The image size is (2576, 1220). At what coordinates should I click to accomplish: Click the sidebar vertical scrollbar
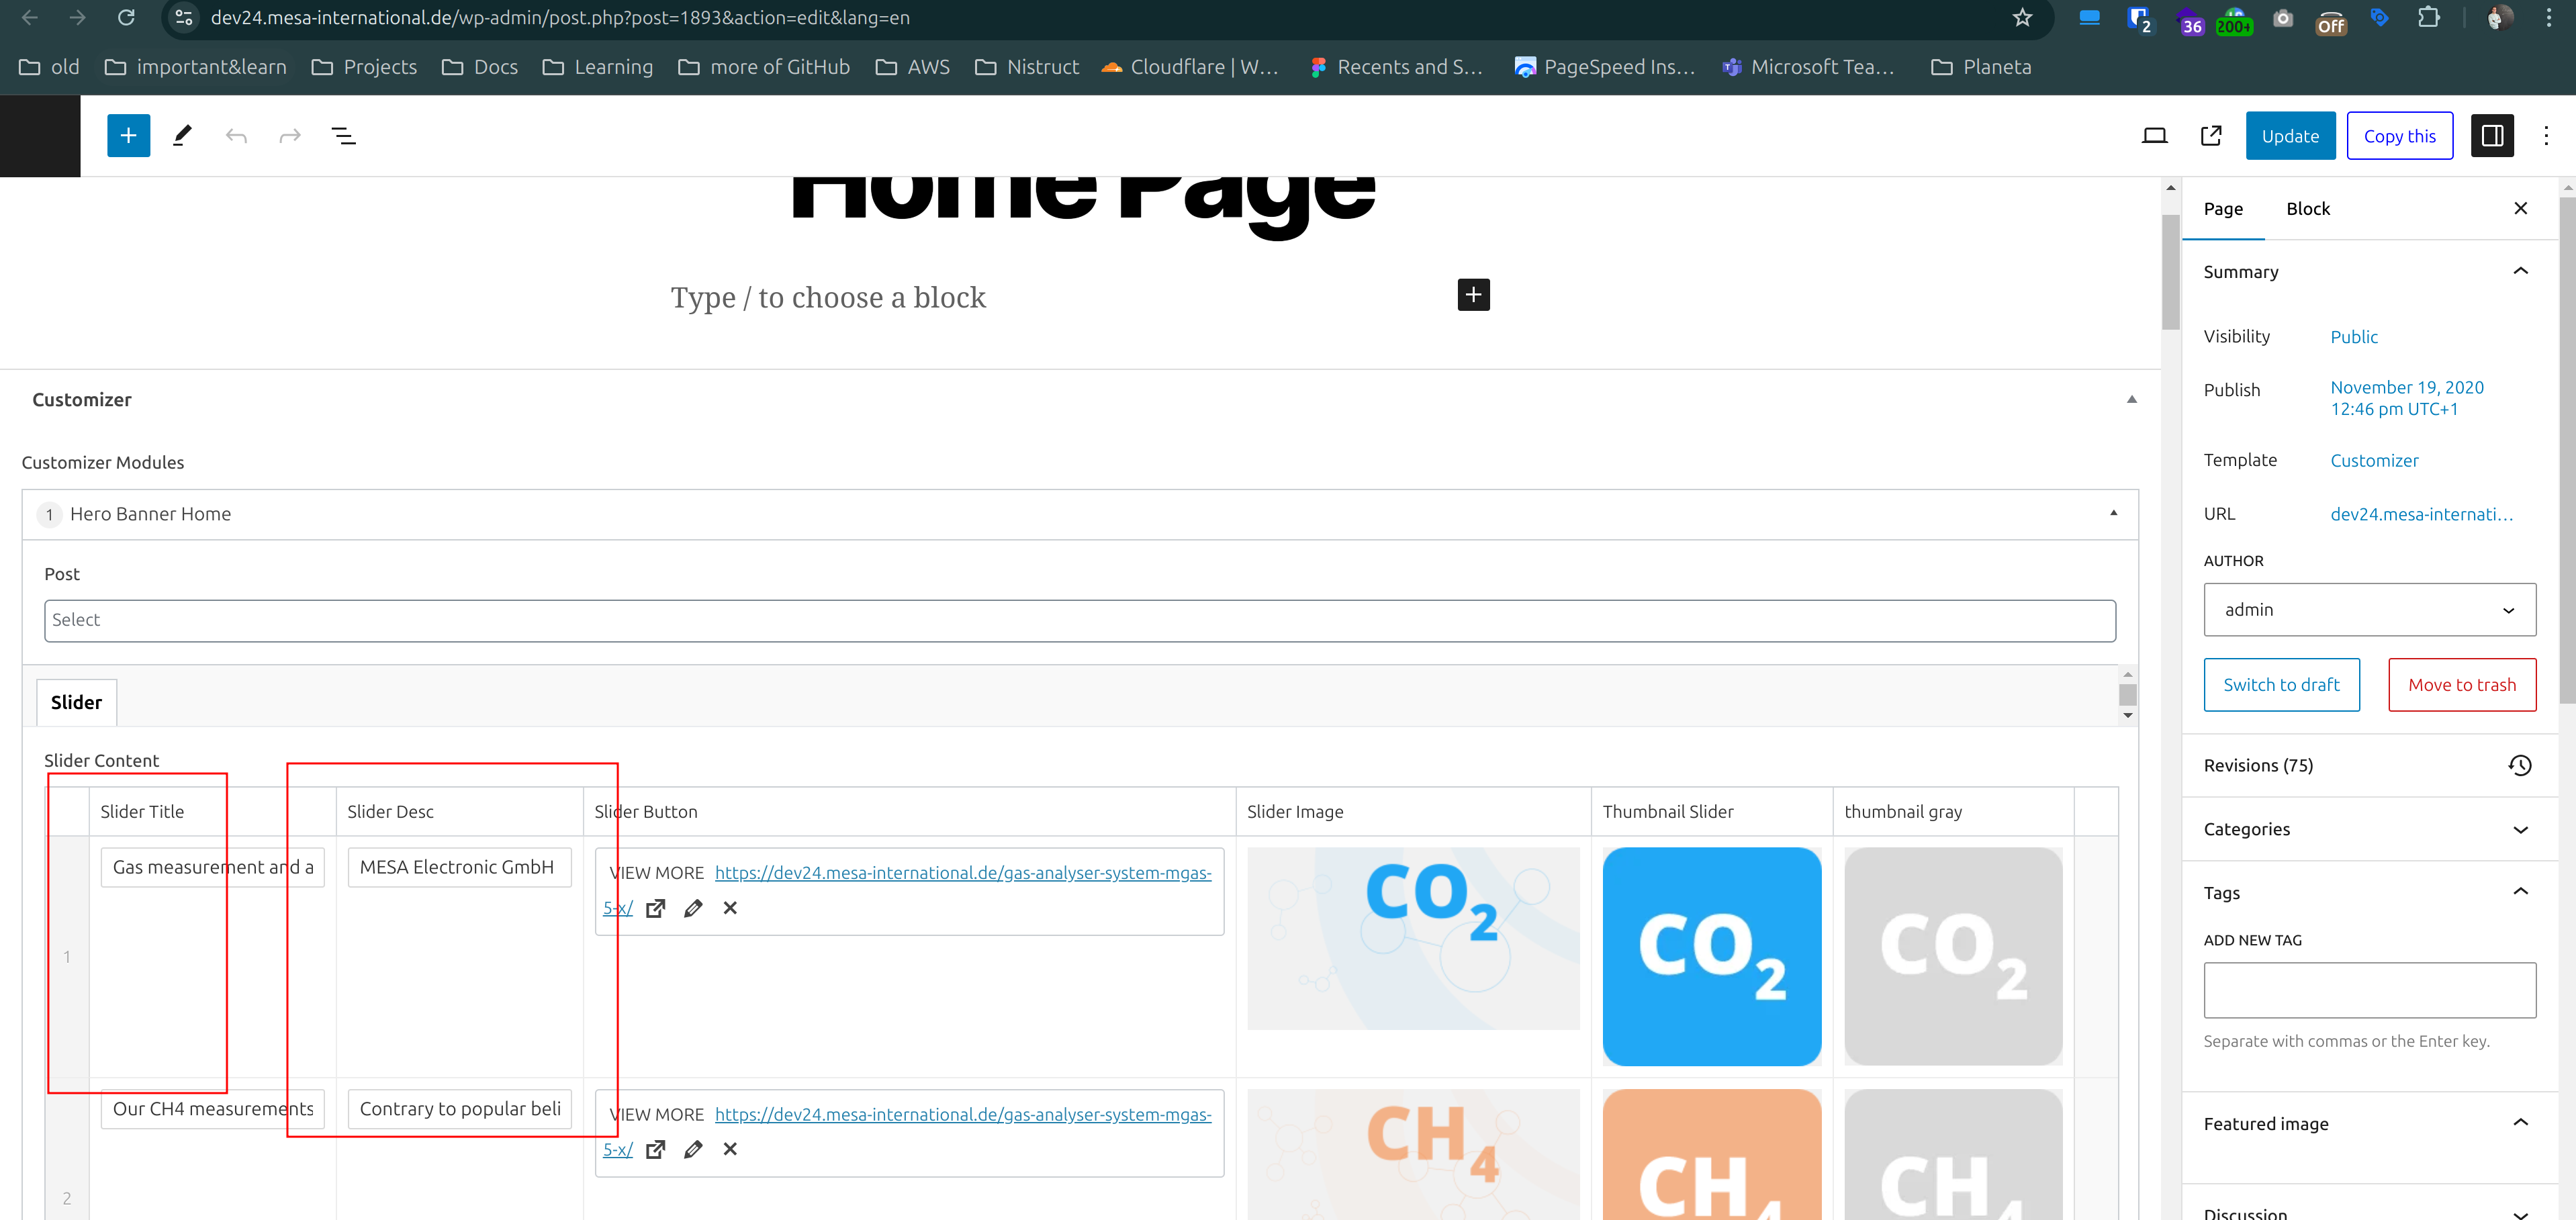click(2567, 450)
